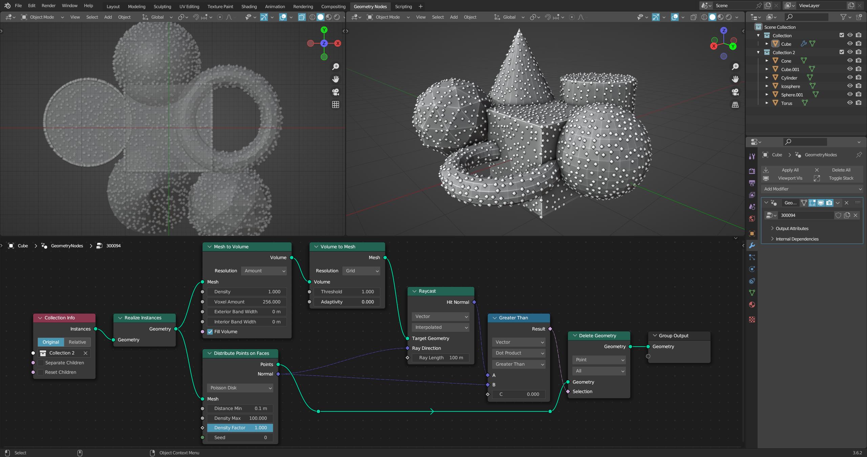This screenshot has height=457, width=867.
Task: Uncheck the Fill Volume checkbox
Action: point(210,332)
